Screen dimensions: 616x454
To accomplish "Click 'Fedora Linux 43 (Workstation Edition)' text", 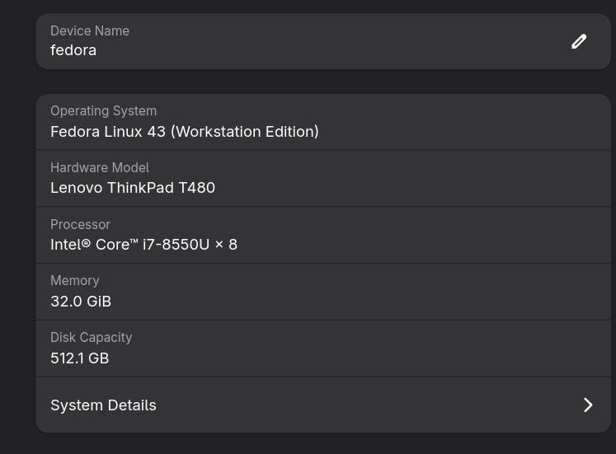I will coord(185,132).
